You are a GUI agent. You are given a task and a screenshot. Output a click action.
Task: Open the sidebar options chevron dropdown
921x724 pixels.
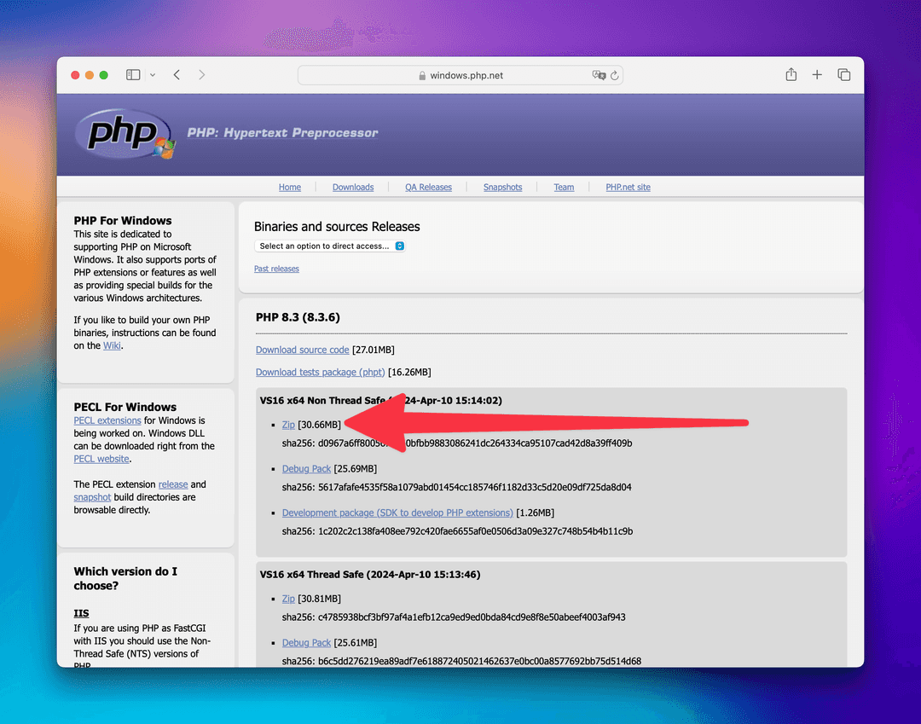153,75
